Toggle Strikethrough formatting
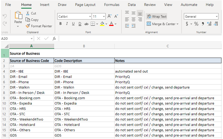Screen dimensions: 223x139 pyautogui.click(x=86, y=24)
